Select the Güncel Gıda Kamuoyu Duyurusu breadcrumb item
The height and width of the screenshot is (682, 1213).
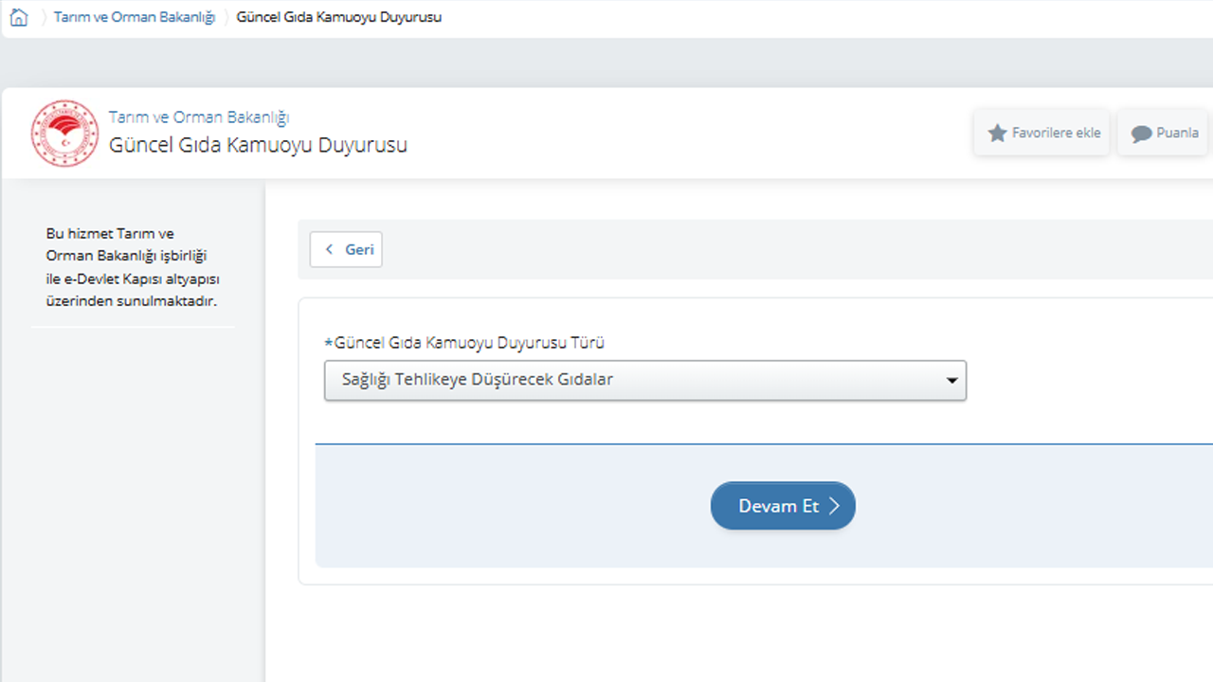click(338, 17)
